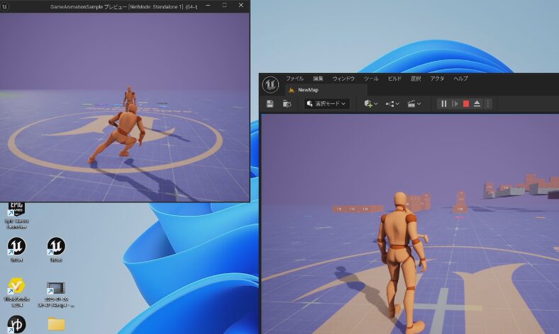Advance a single frame
559x334 pixels.
pos(455,103)
